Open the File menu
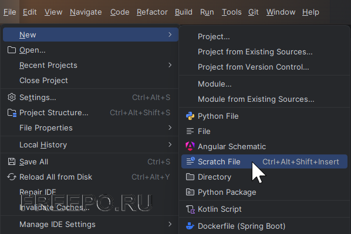The width and height of the screenshot is (351, 234). (x=9, y=12)
